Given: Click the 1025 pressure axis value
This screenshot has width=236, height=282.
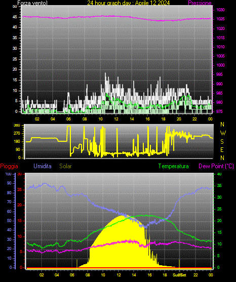Looking at the screenshot, I should pyautogui.click(x=220, y=19).
